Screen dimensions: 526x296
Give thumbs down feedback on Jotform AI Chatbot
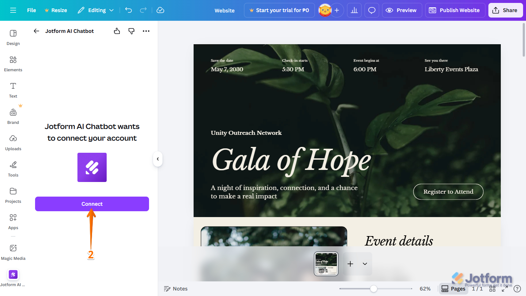coord(131,31)
